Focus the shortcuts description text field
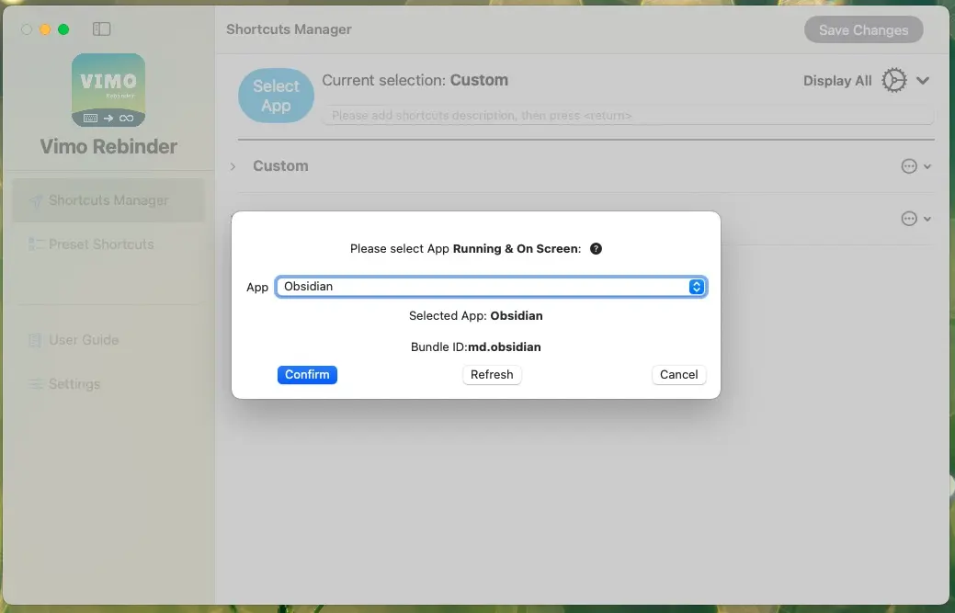Screen dimensions: 955x613 [627, 116]
